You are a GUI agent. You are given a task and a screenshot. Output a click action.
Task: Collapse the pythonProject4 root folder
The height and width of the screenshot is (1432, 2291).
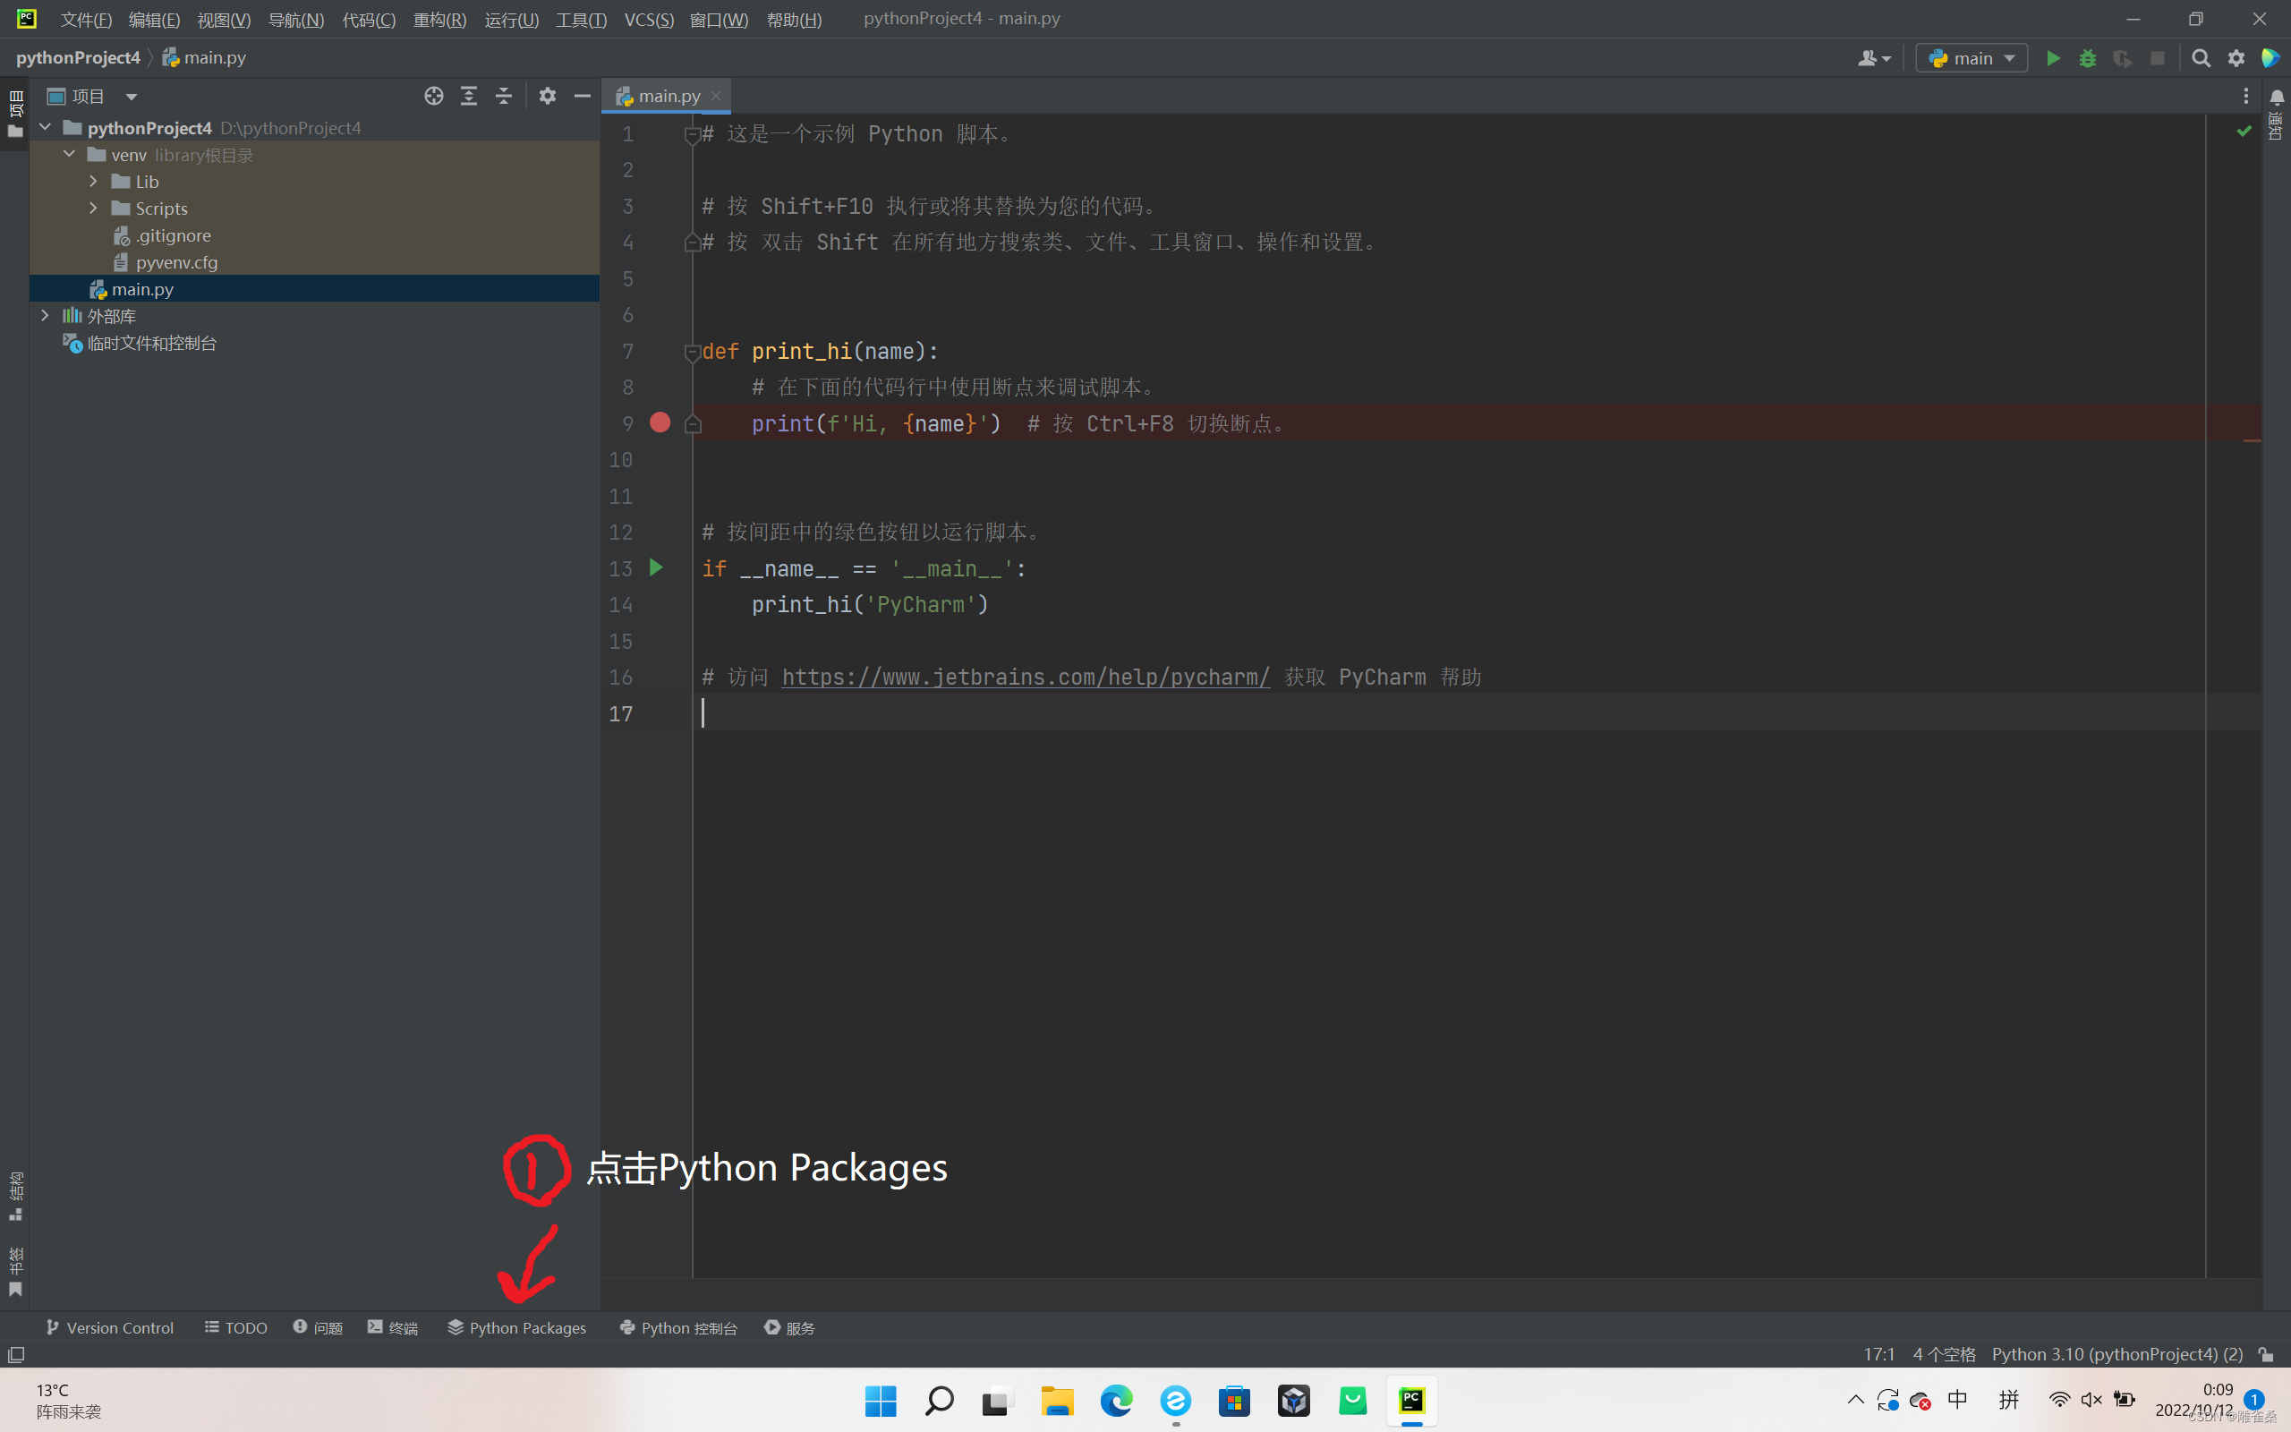[45, 127]
